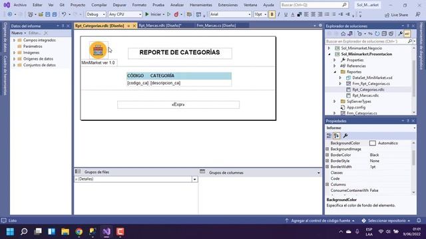Click the Hot Reload flame icon
426x239 pixels.
click(x=176, y=15)
